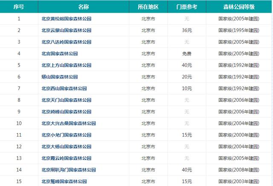Click the 序号 column header

19,7
